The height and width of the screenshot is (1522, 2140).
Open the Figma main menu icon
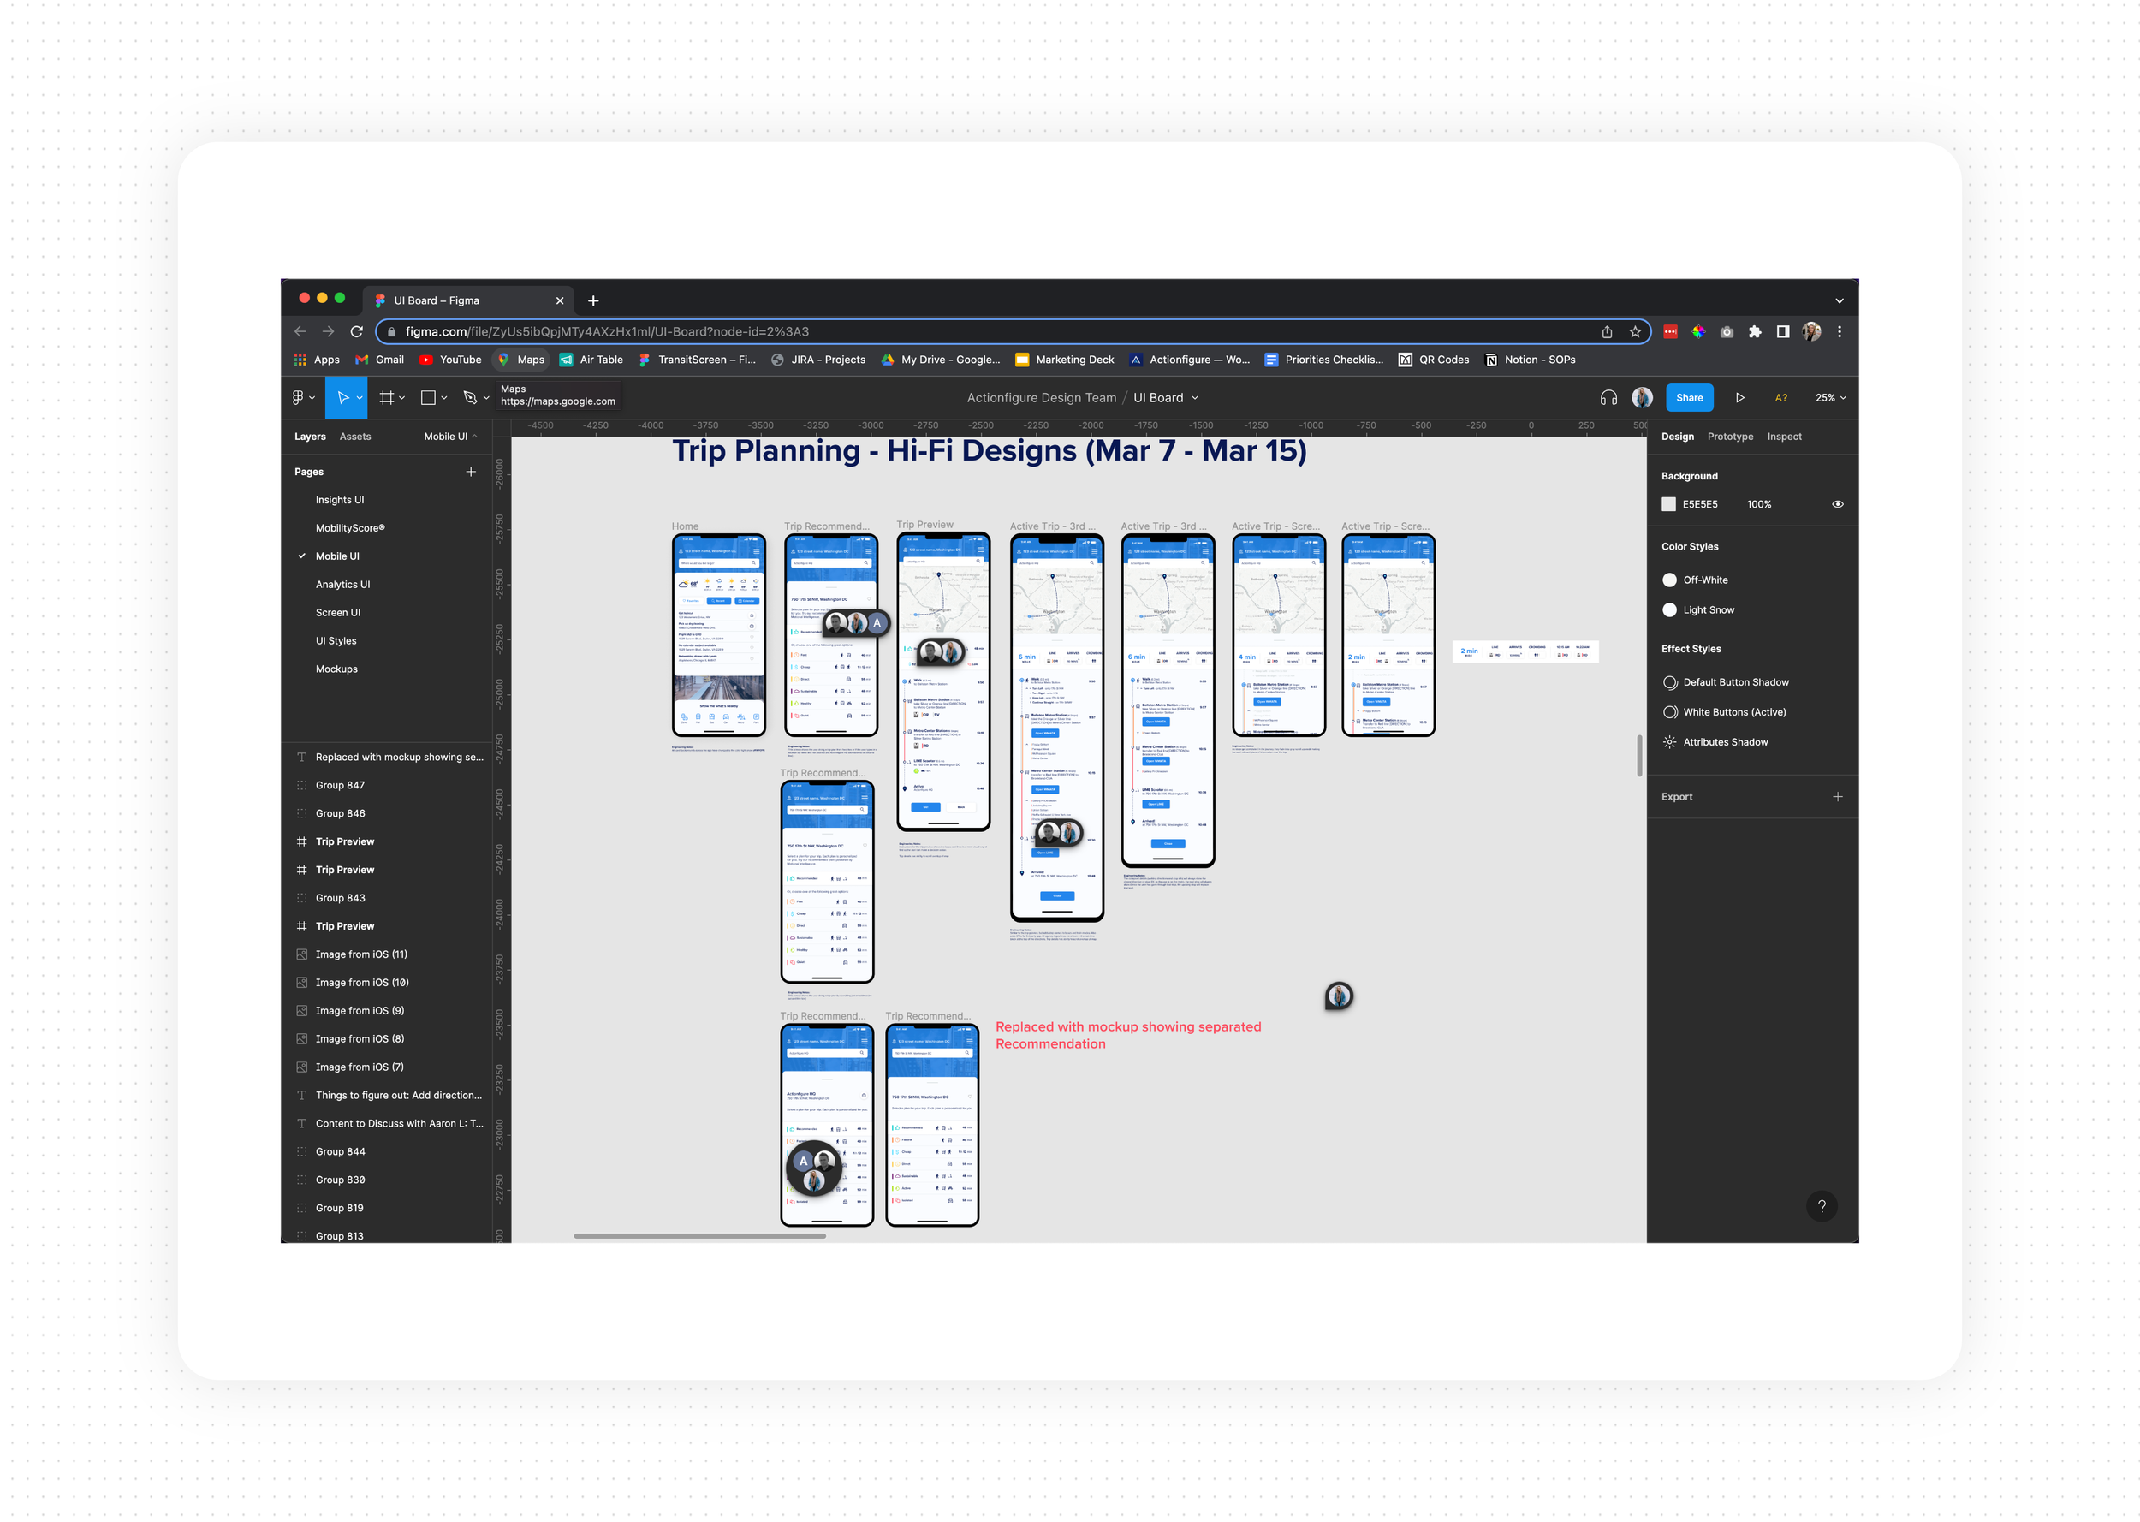(x=298, y=397)
